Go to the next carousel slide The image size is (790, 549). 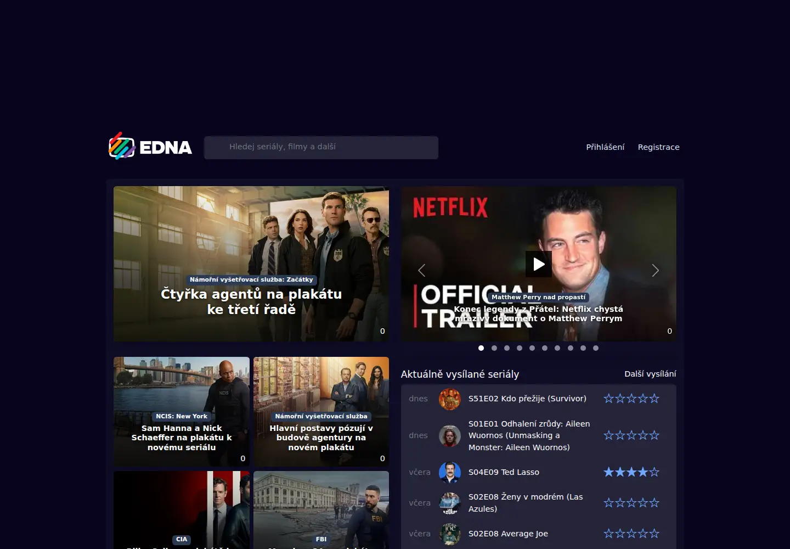(655, 270)
